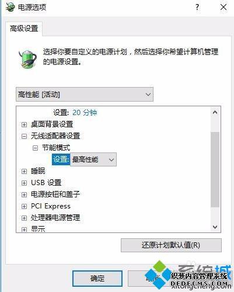Click the scrollbar up arrow in settings list
Image resolution: width=234 pixels, height=292 pixels.
point(215,113)
